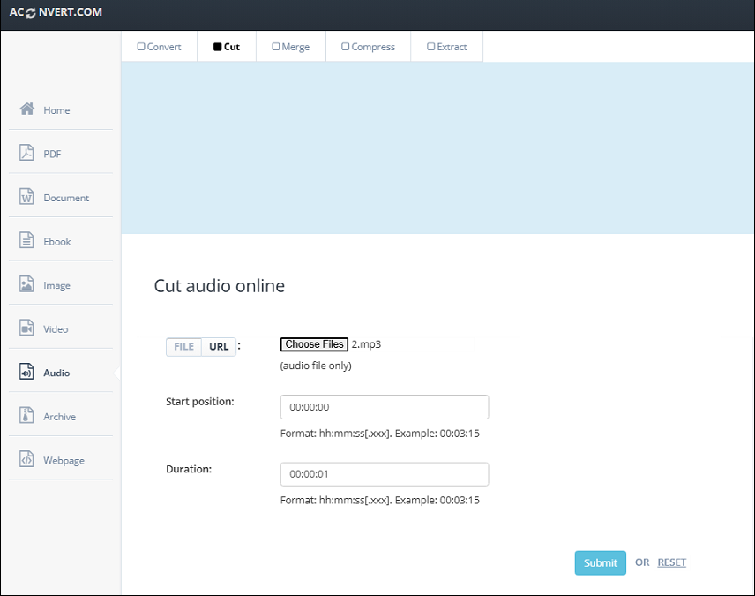This screenshot has height=596, width=755.
Task: Click the Webpage code icon
Action: coord(26,459)
